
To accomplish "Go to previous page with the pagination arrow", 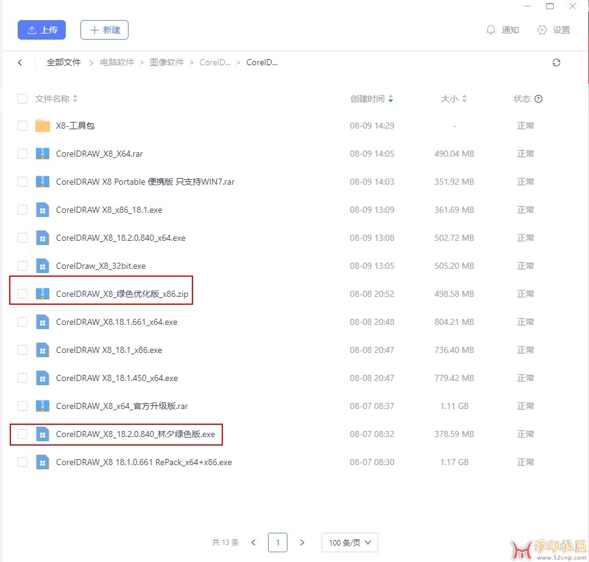I will pyautogui.click(x=253, y=542).
